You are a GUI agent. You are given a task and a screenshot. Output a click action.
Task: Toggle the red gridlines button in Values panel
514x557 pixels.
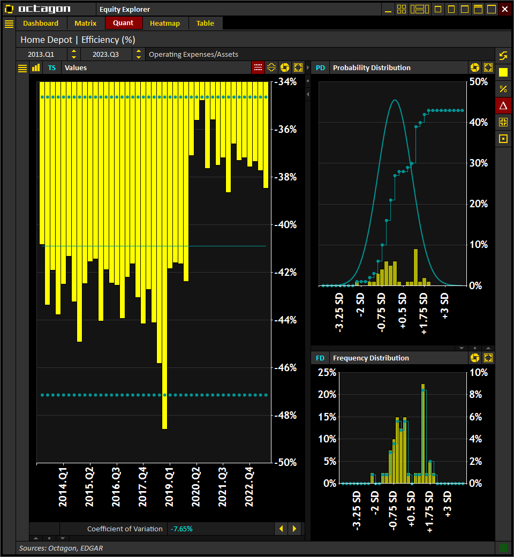[x=258, y=67]
